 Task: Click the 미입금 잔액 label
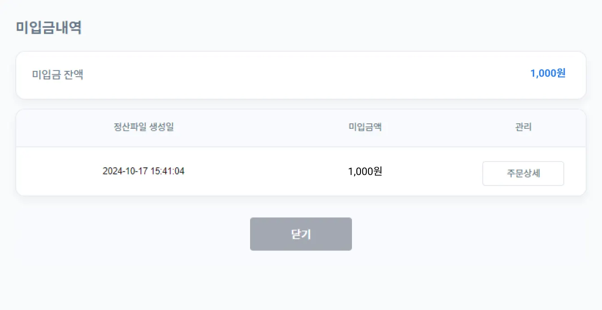(57, 74)
